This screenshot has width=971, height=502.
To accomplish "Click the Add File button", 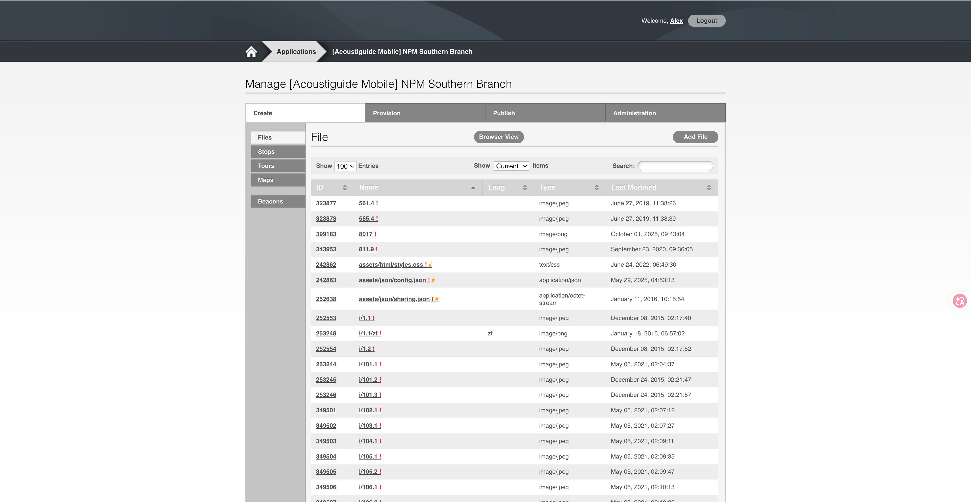I will point(695,137).
